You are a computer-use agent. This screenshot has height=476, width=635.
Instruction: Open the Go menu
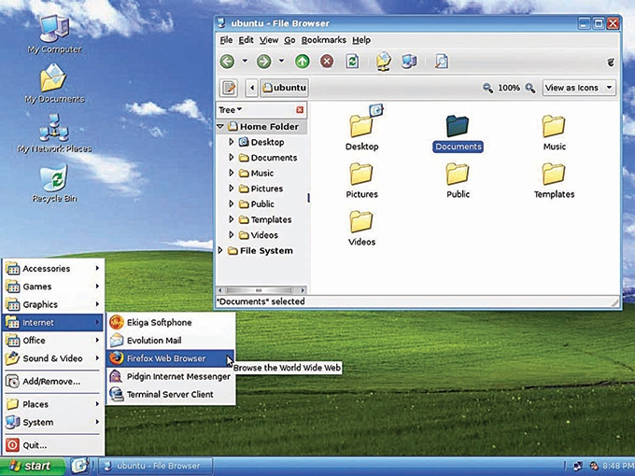289,40
